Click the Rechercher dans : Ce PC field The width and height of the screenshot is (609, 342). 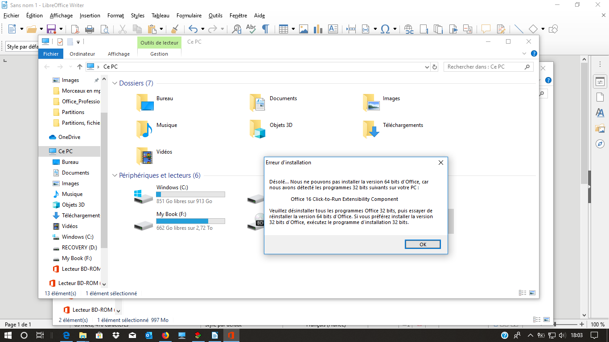[489, 67]
